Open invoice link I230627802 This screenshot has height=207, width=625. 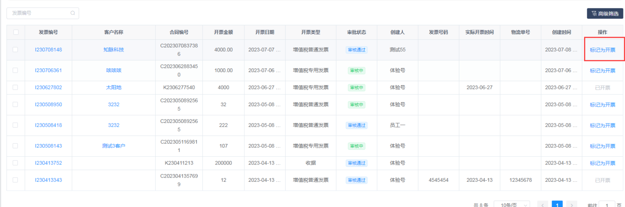pyautogui.click(x=48, y=87)
